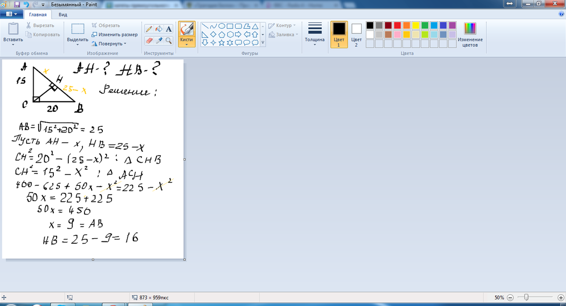Activate Цвет 1 foreground color
The image size is (566, 306).
(339, 34)
